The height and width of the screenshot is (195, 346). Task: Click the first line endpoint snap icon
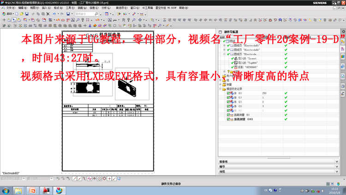(74, 179)
